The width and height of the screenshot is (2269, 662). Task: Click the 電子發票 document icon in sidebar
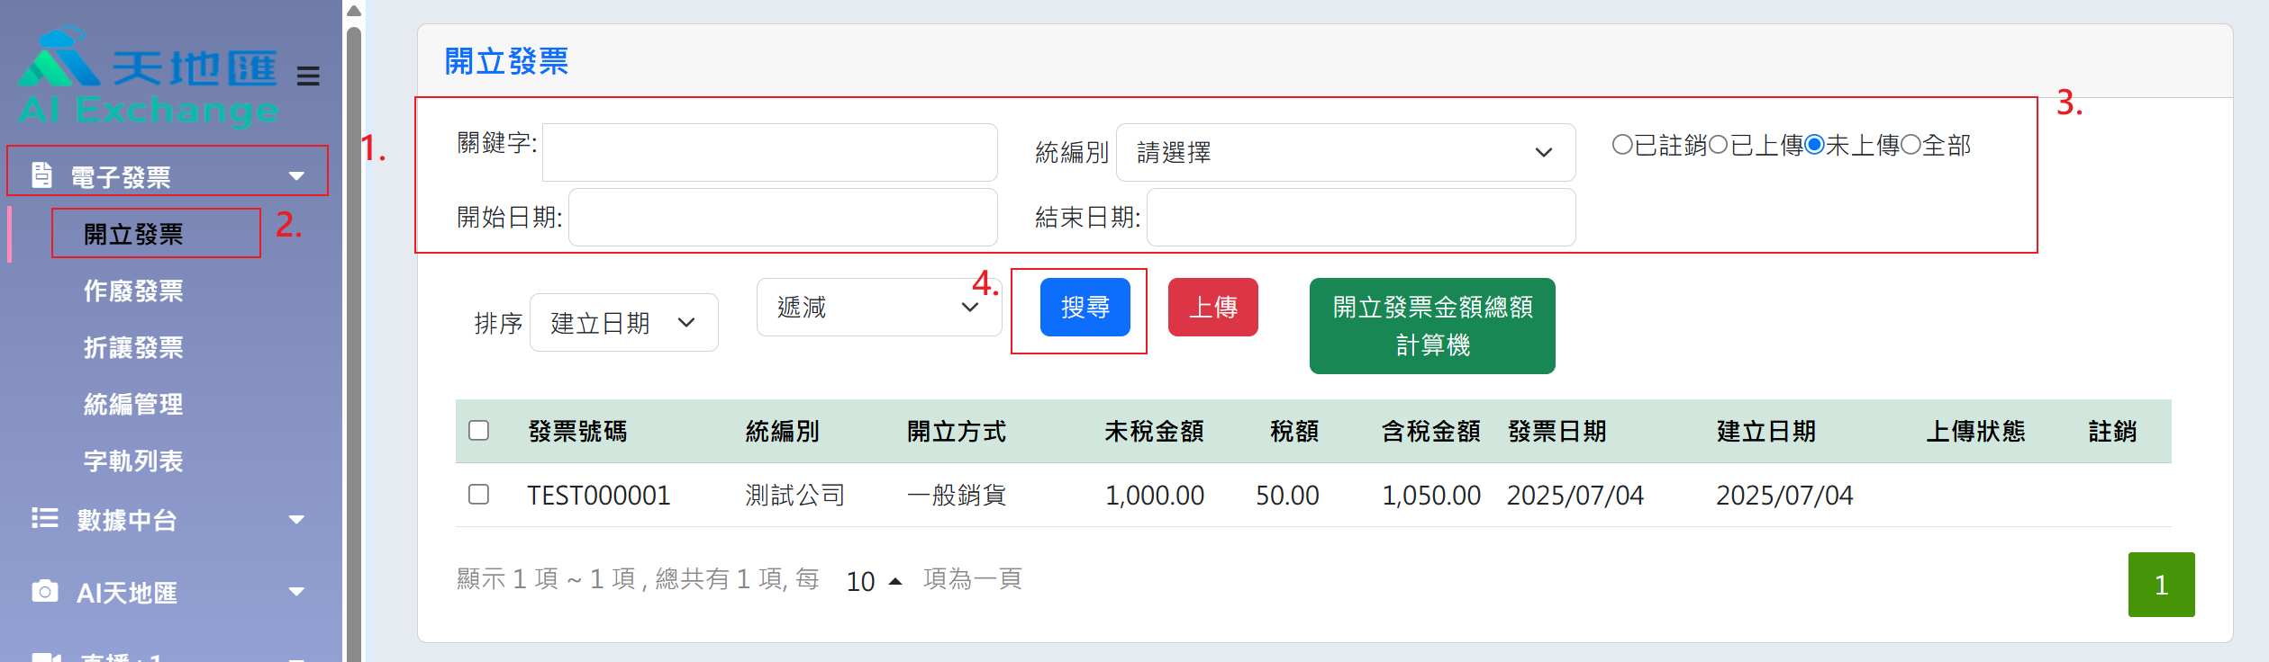(41, 175)
